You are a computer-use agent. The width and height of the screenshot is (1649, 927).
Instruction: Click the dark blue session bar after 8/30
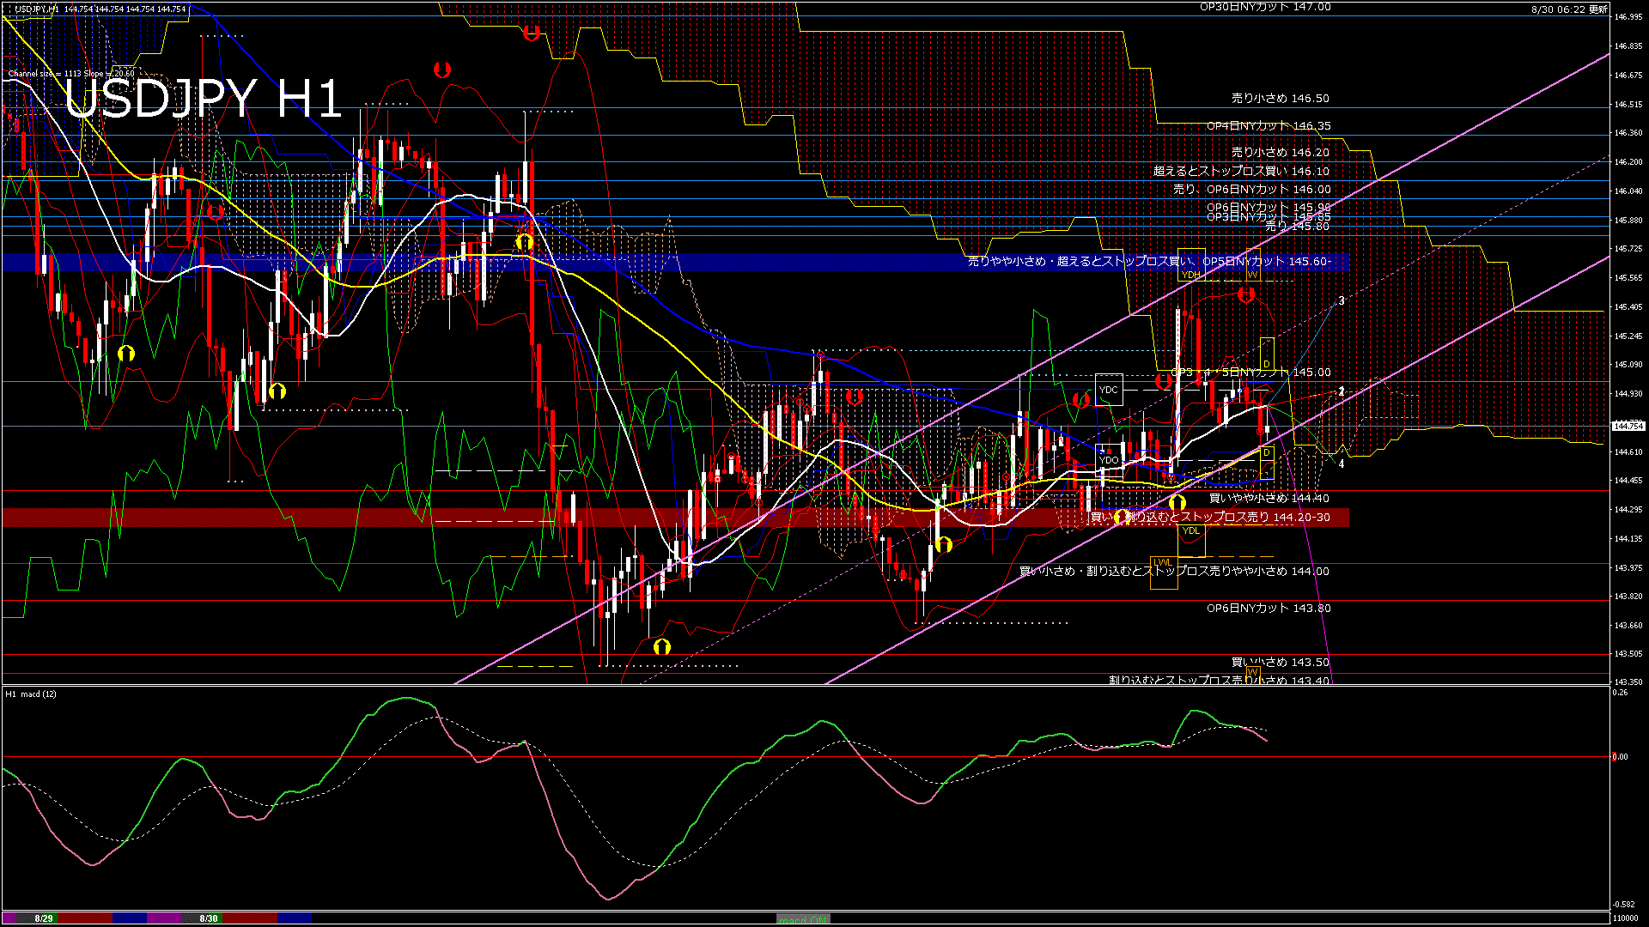[295, 918]
